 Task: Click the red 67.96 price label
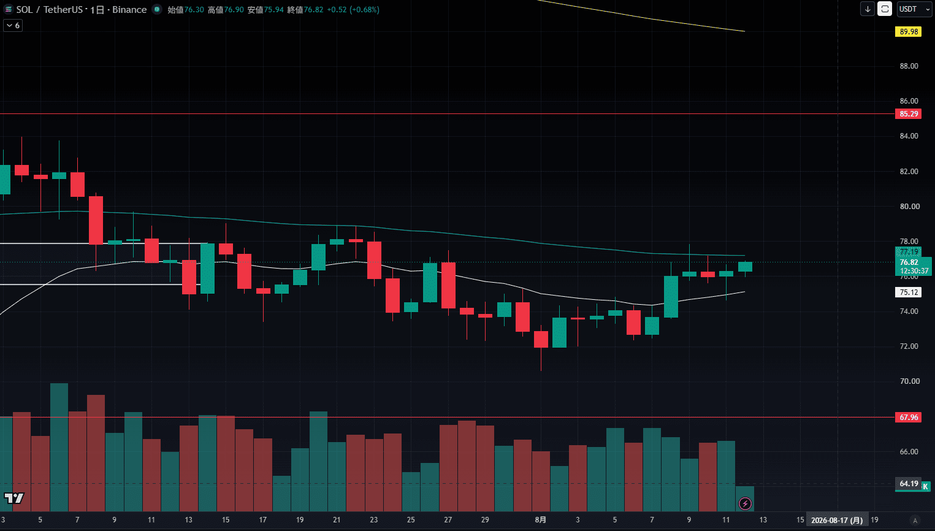coord(908,418)
